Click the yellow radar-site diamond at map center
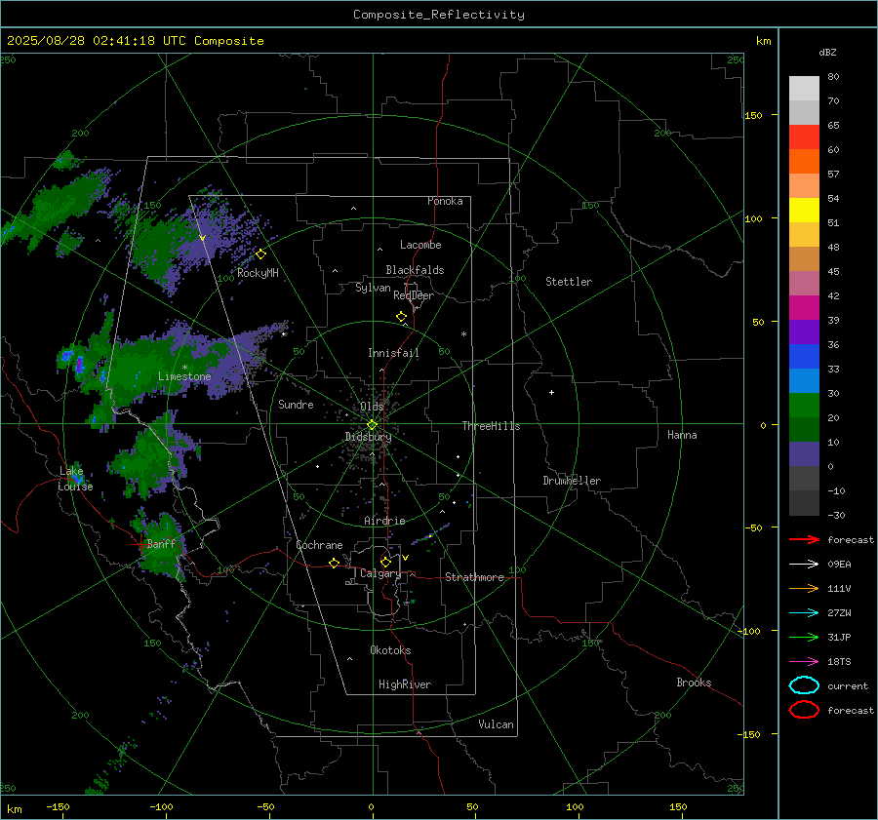This screenshot has height=820, width=878. point(373,425)
